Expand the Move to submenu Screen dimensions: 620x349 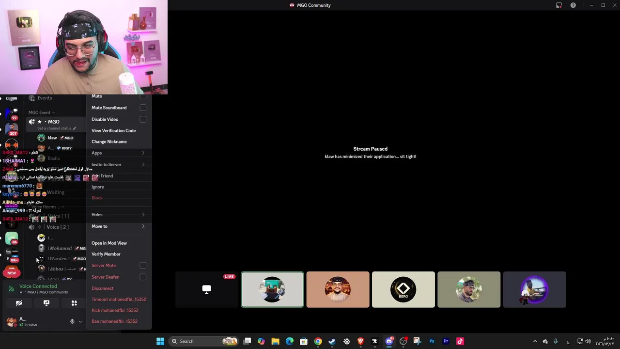(x=119, y=226)
